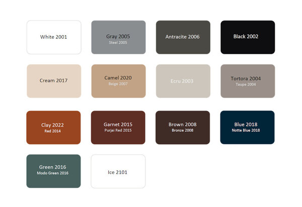This screenshot has width=302, height=207.
Task: Click the Beige 2007 subtitle label
Action: click(x=118, y=84)
